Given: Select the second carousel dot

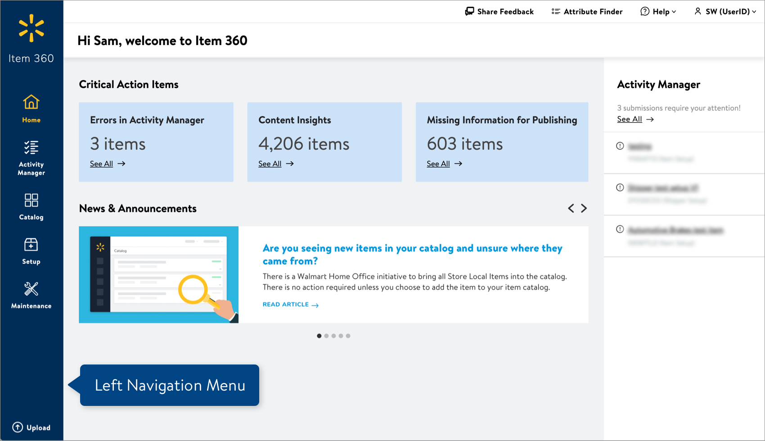Looking at the screenshot, I should point(326,336).
